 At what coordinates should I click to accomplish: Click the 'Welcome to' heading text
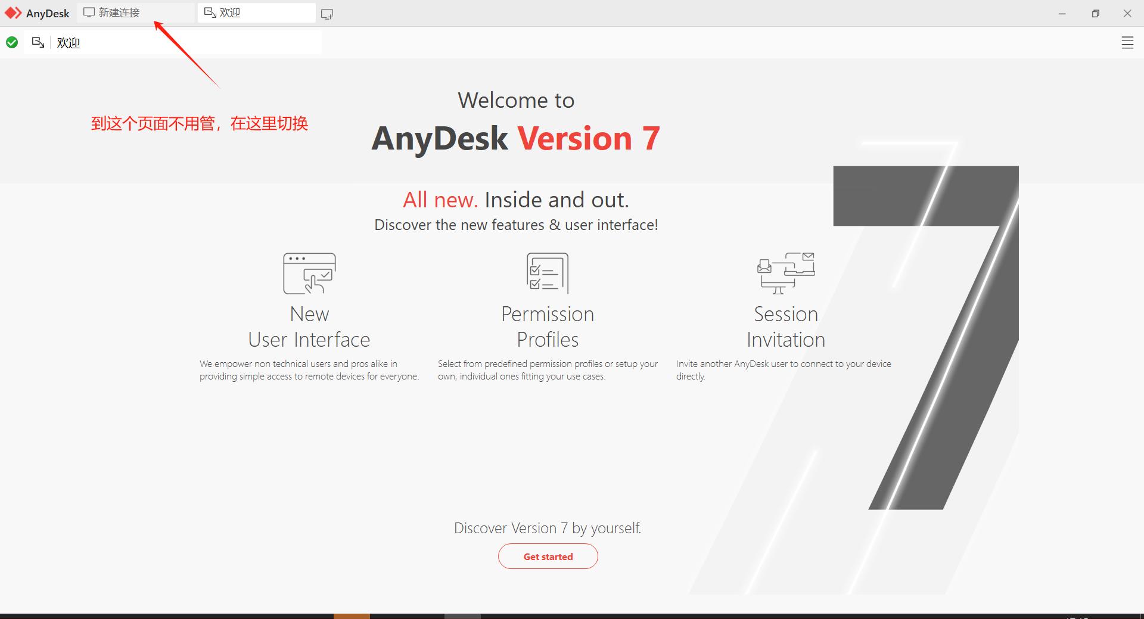[x=516, y=100]
